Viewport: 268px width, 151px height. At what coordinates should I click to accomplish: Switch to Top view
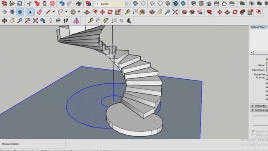201,3
